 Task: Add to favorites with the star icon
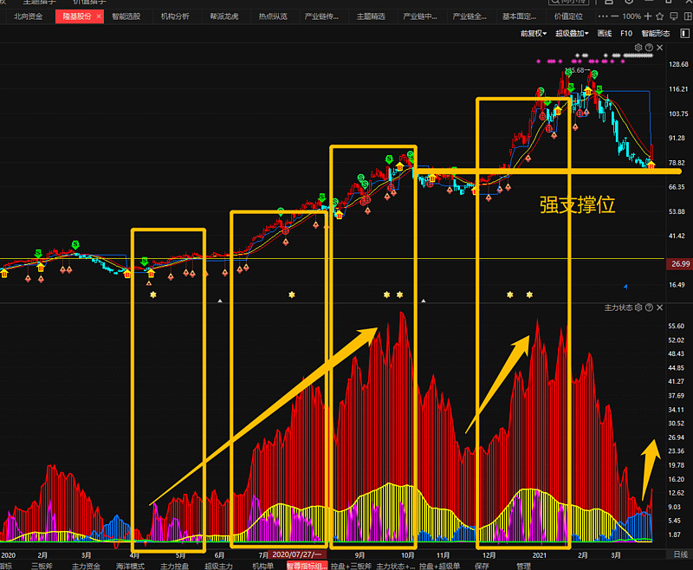tap(660, 16)
